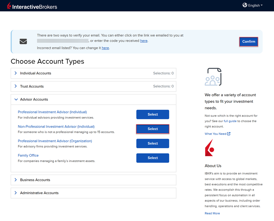Click the InteractiveBrokers logo in the header
This screenshot has width=274, height=221.
32,5
